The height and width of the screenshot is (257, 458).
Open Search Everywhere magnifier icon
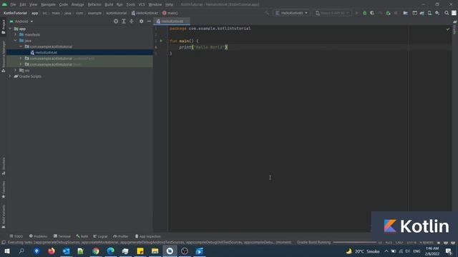coord(447,13)
